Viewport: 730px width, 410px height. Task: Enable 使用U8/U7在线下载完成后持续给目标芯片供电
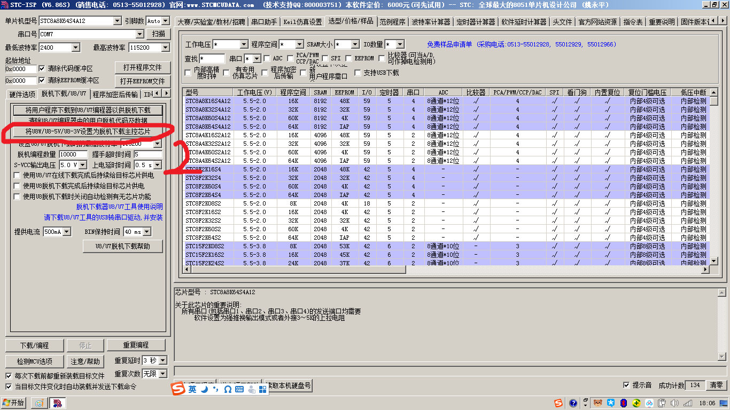(x=17, y=176)
